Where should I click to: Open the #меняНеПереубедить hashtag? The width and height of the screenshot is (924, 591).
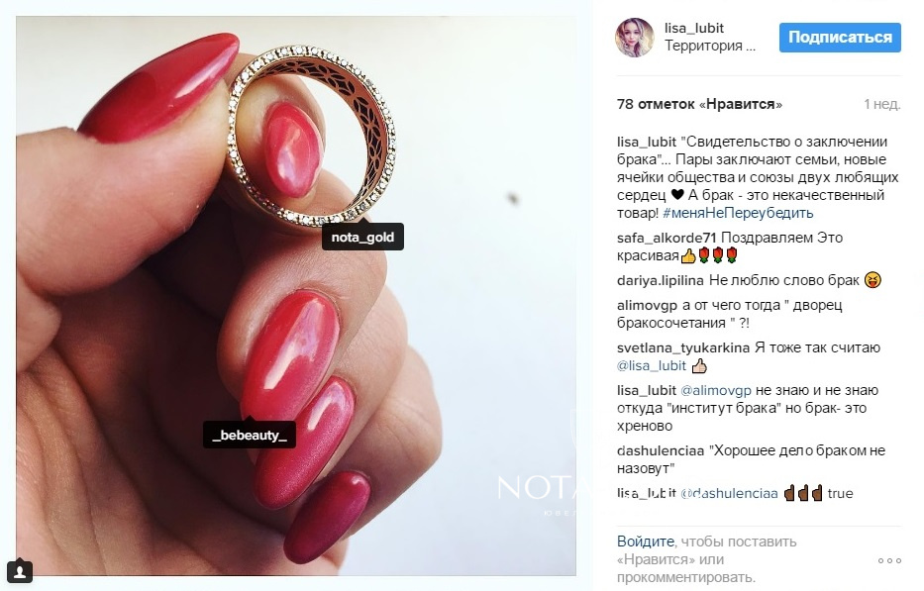point(738,213)
